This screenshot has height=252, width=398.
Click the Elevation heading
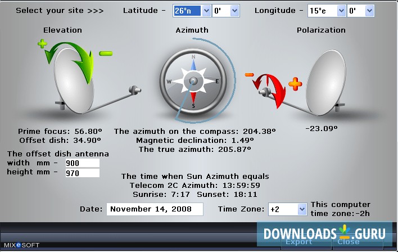[x=62, y=30]
